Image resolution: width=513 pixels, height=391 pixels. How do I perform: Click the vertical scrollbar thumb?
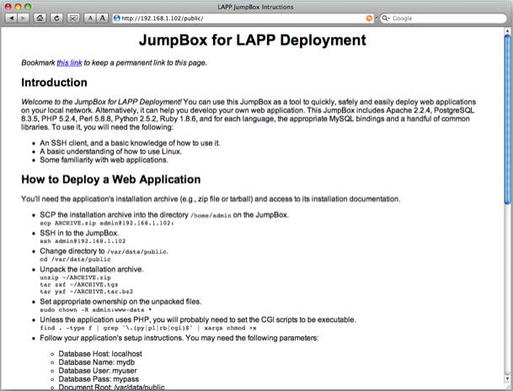pyautogui.click(x=507, y=120)
